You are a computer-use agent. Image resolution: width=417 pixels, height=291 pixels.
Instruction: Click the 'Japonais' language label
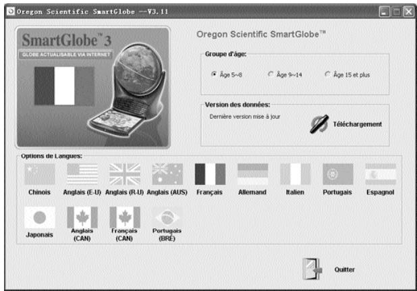click(x=40, y=235)
